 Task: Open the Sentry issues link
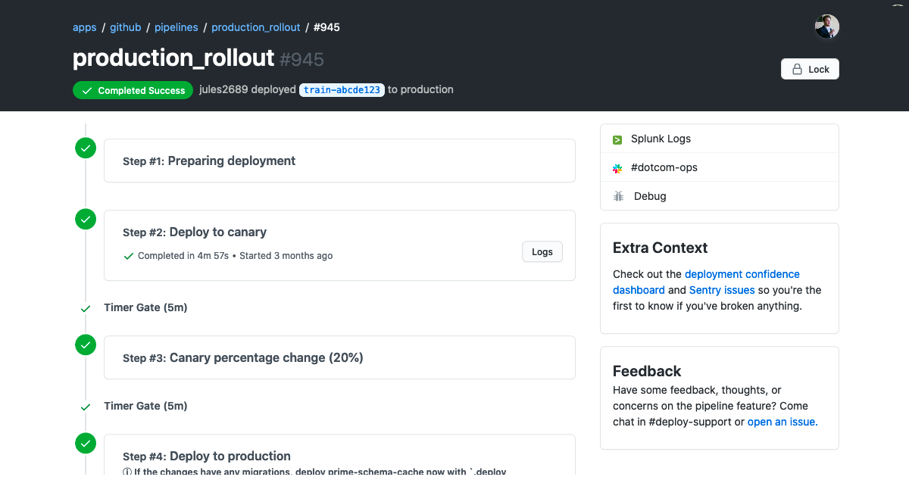pos(721,290)
